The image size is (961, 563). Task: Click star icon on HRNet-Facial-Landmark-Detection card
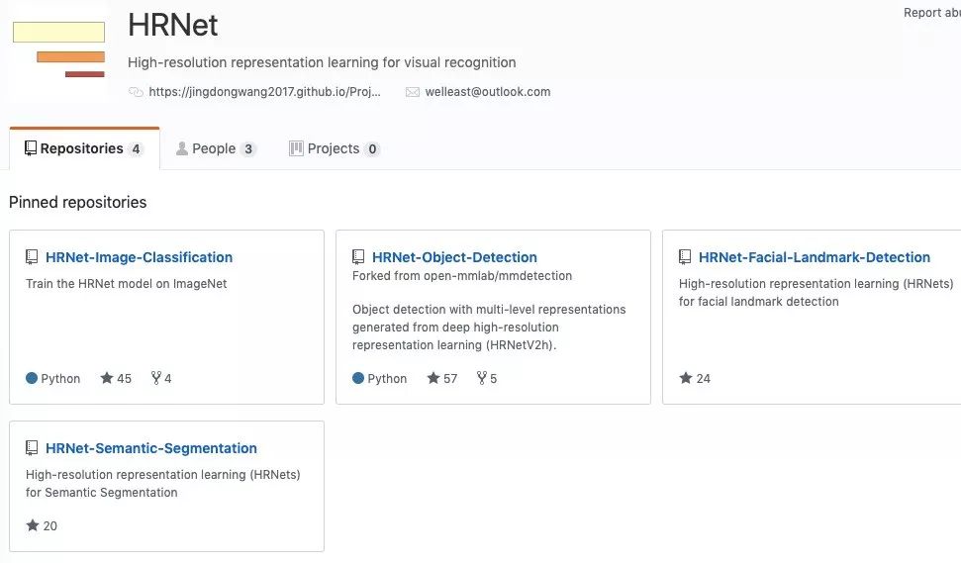(x=686, y=378)
